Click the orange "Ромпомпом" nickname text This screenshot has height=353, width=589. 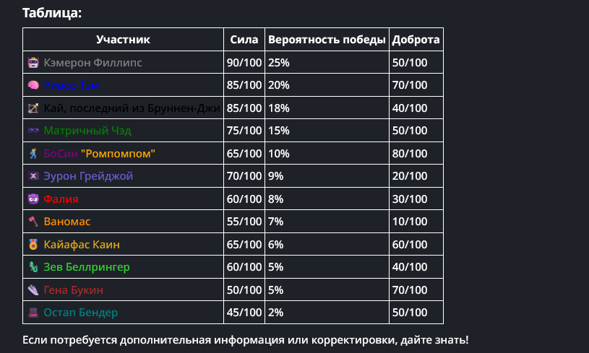pos(118,154)
